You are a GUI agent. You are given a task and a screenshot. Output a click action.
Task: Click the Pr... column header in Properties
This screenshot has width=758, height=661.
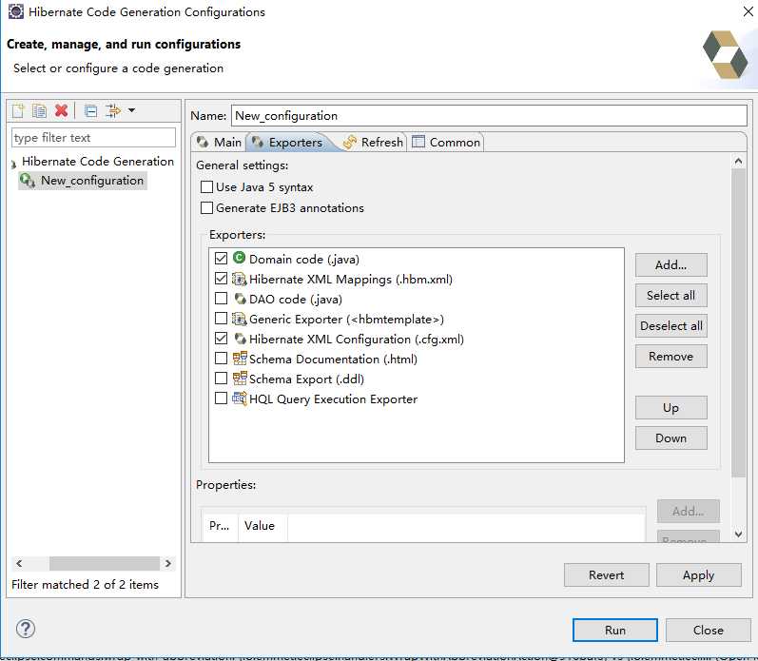[219, 526]
